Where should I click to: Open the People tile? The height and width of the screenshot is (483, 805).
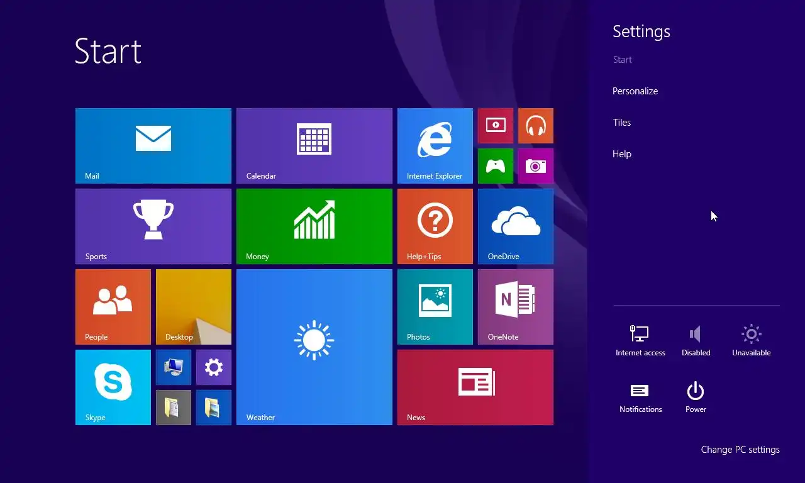tap(113, 307)
